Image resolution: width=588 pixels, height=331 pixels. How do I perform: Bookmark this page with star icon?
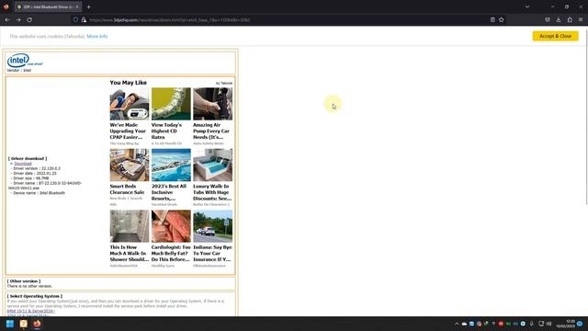(502, 20)
